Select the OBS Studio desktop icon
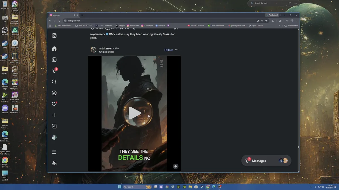This screenshot has width=339, height=190. (x=5, y=31)
